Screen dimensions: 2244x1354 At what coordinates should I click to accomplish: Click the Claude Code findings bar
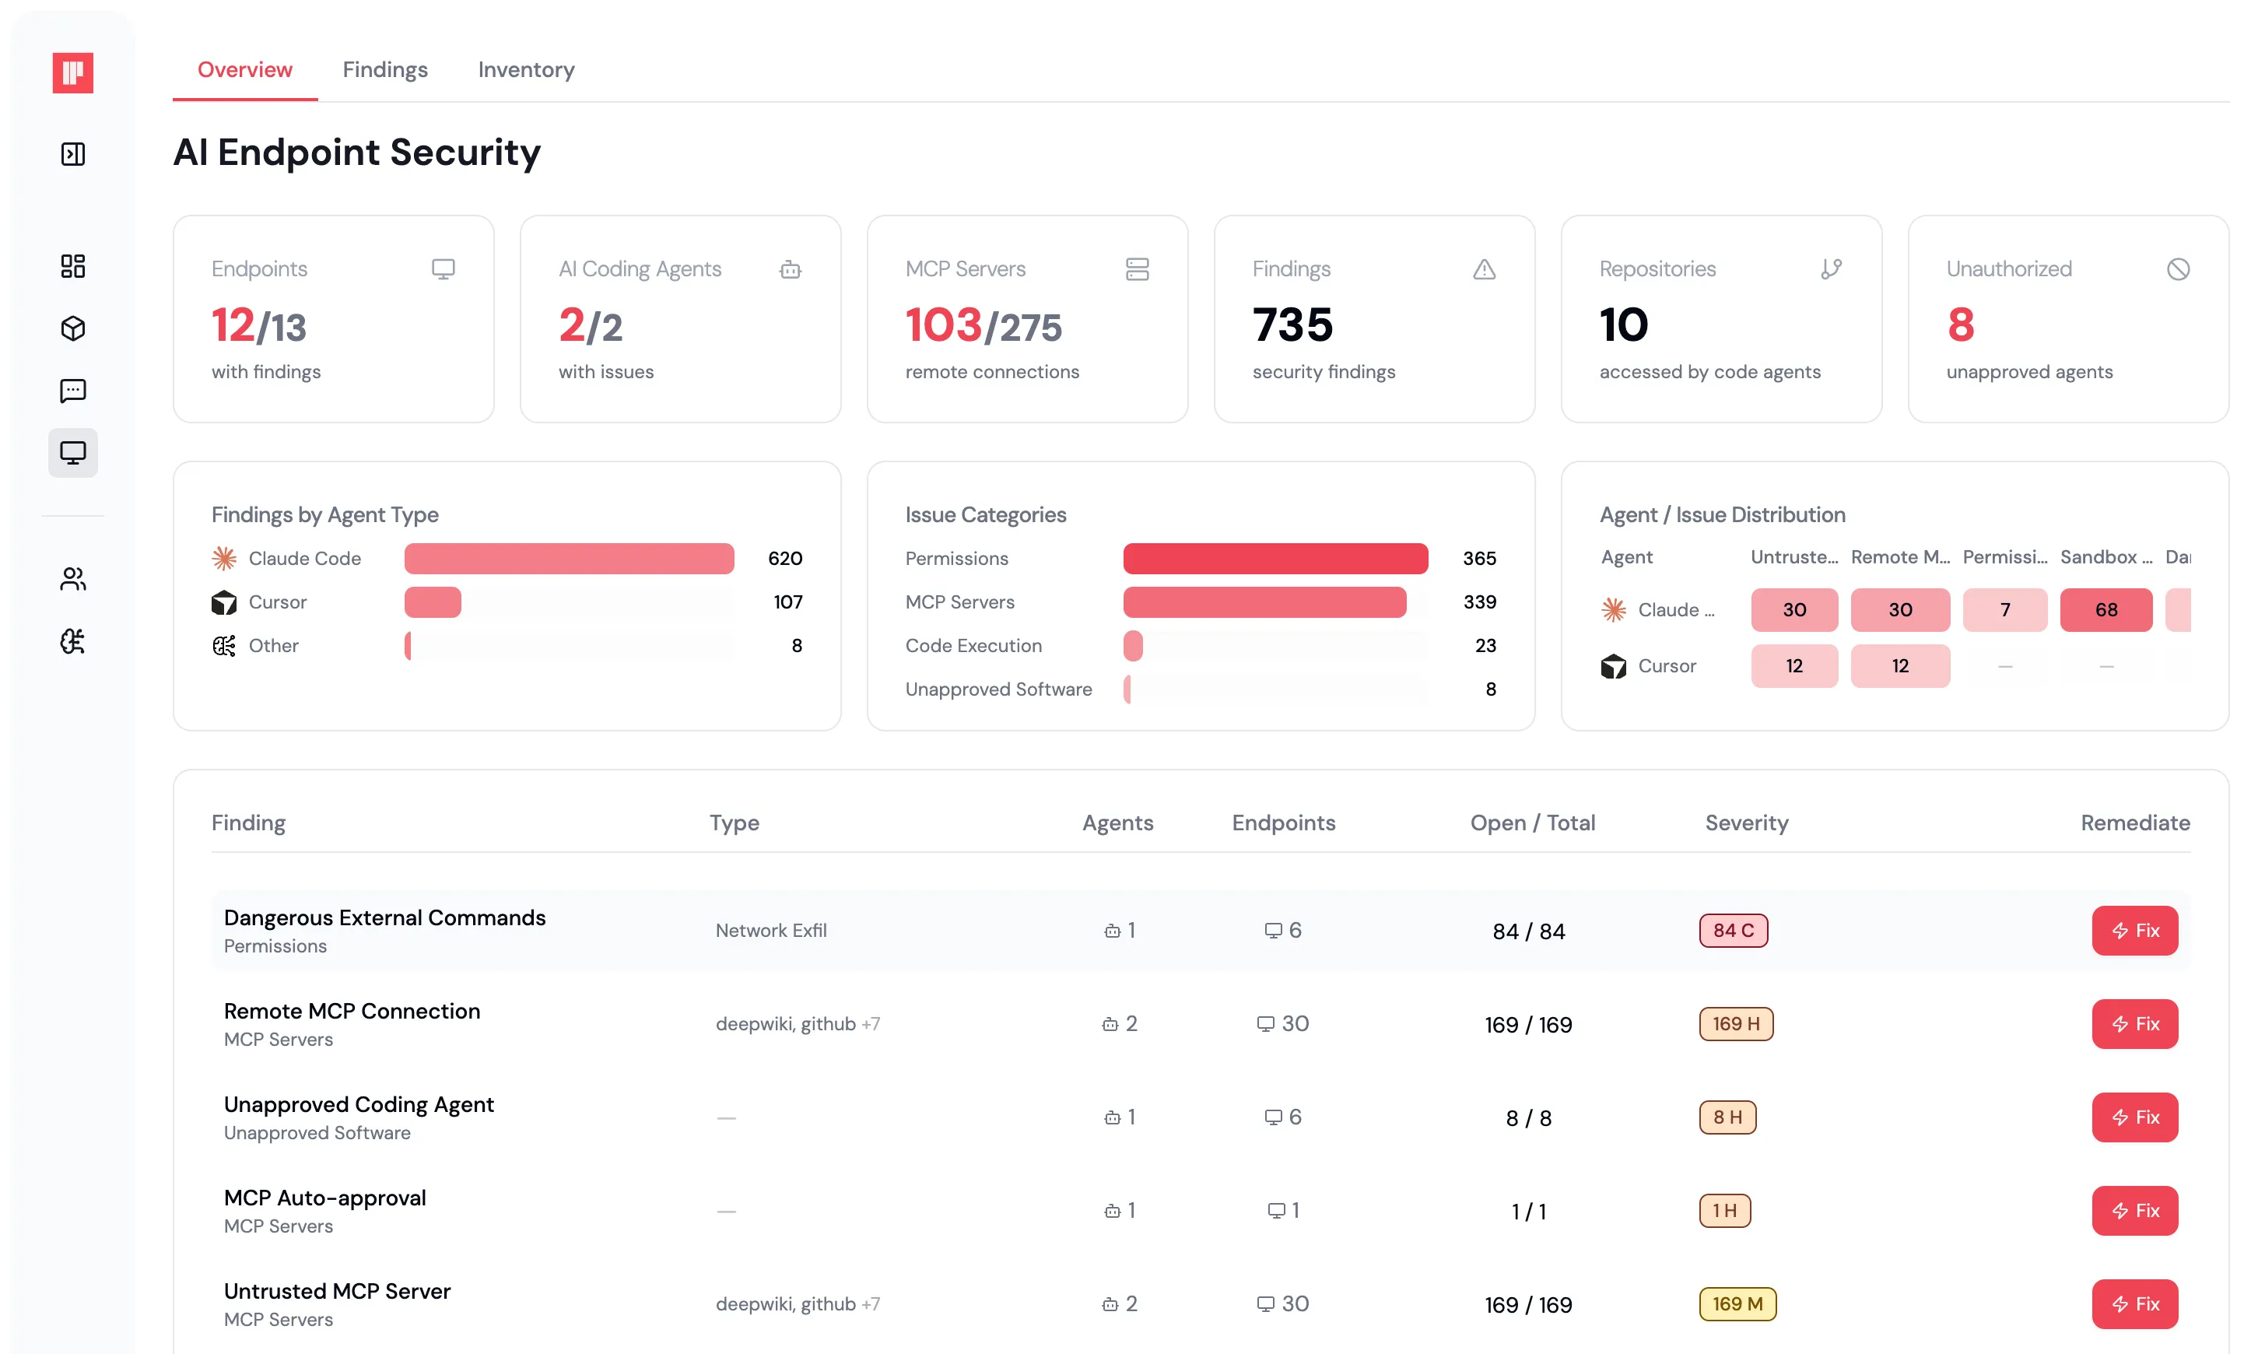point(568,558)
